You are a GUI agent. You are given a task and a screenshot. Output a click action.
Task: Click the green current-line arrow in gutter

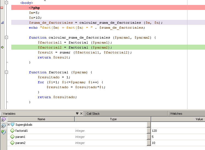[2, 47]
